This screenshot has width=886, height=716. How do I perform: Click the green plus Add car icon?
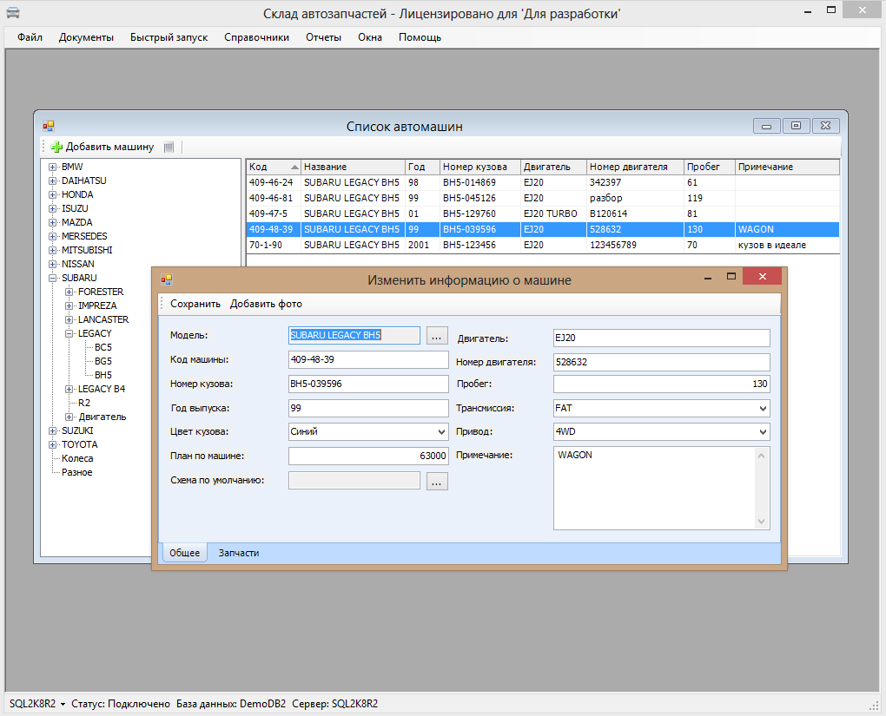click(x=56, y=147)
